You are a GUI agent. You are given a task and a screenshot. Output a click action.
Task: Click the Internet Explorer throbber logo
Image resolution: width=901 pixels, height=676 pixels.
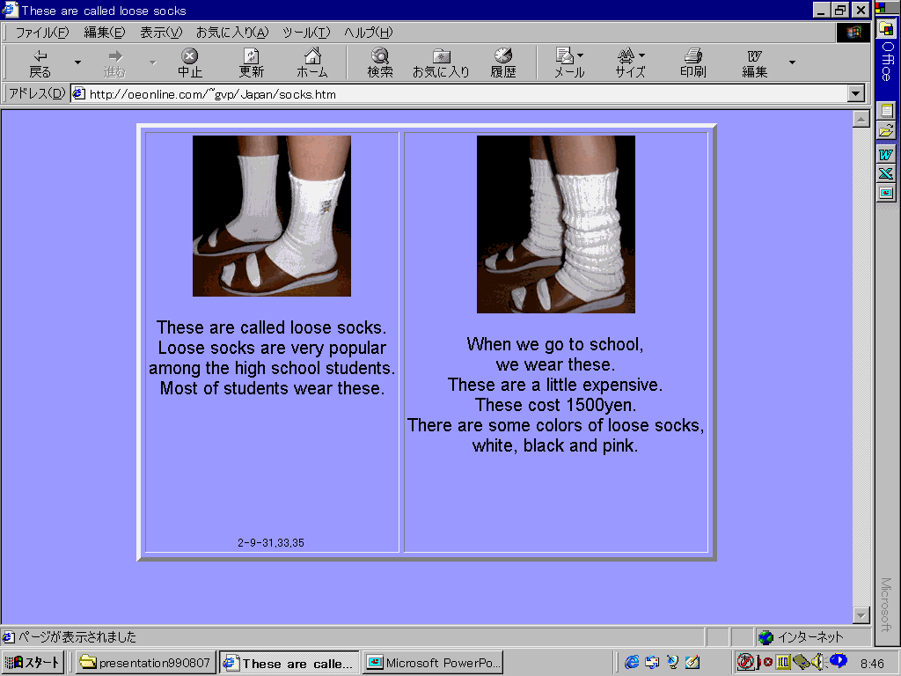coord(853,33)
